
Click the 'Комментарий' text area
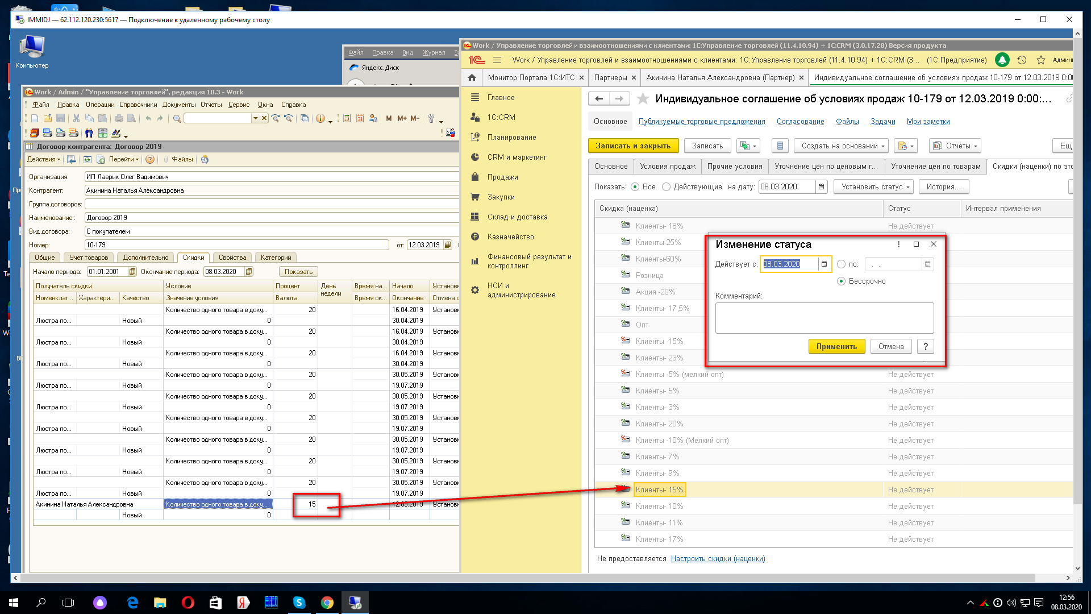tap(824, 318)
